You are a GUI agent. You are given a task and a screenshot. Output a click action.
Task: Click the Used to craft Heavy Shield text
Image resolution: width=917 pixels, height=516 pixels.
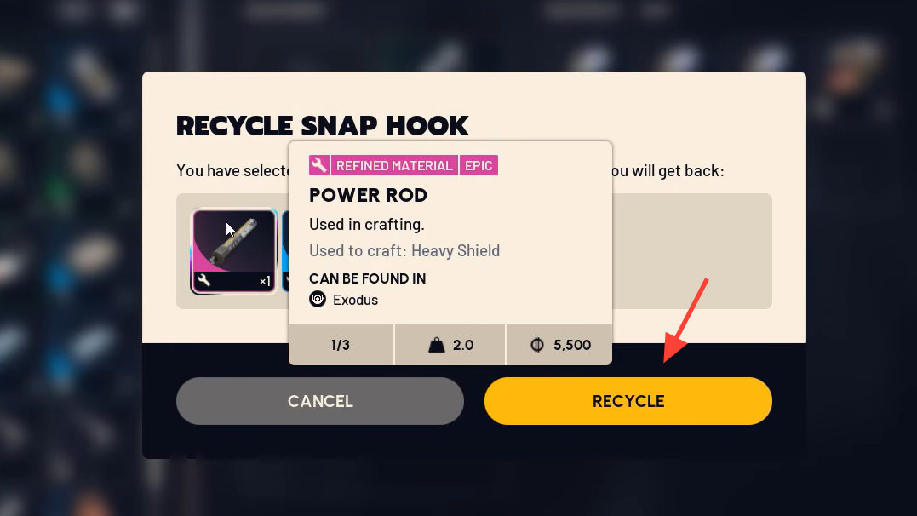(x=404, y=251)
